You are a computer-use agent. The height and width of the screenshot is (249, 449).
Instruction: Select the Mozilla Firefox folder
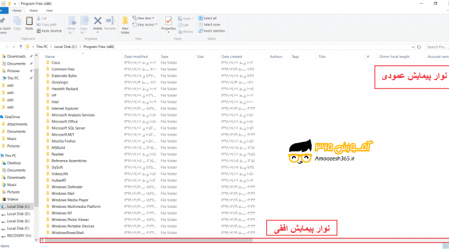pyautogui.click(x=64, y=141)
